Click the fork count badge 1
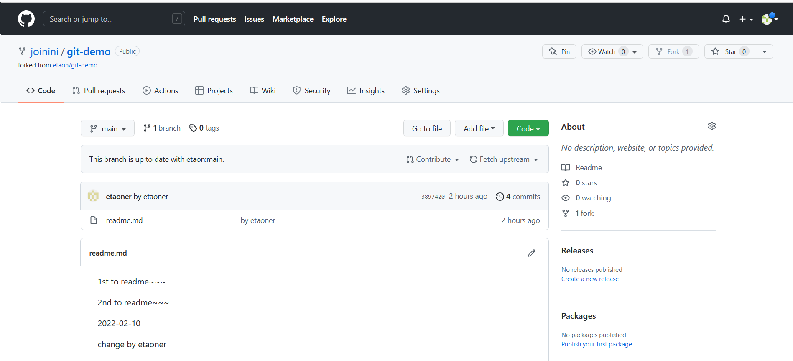Image resolution: width=793 pixels, height=361 pixels. 687,51
